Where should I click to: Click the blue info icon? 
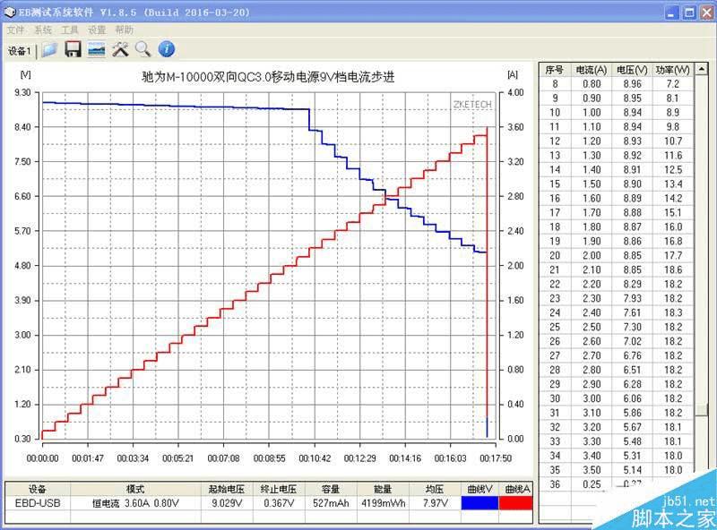pos(167,49)
